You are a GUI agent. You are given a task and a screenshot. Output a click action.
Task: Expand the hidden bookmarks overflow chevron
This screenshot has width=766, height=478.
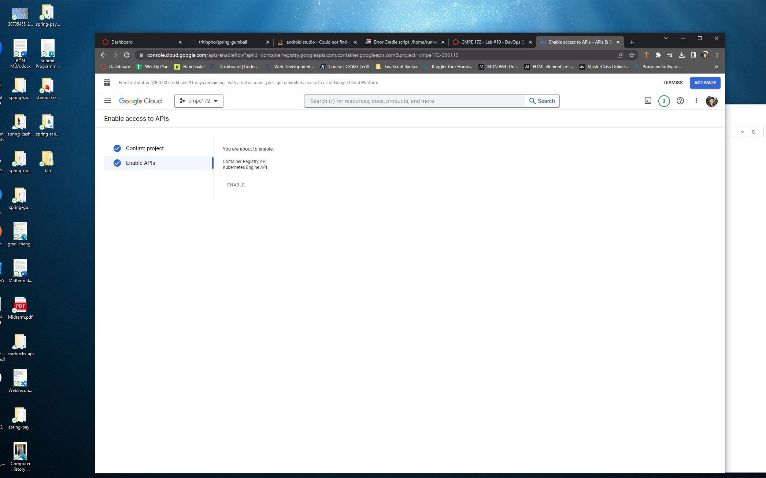716,67
